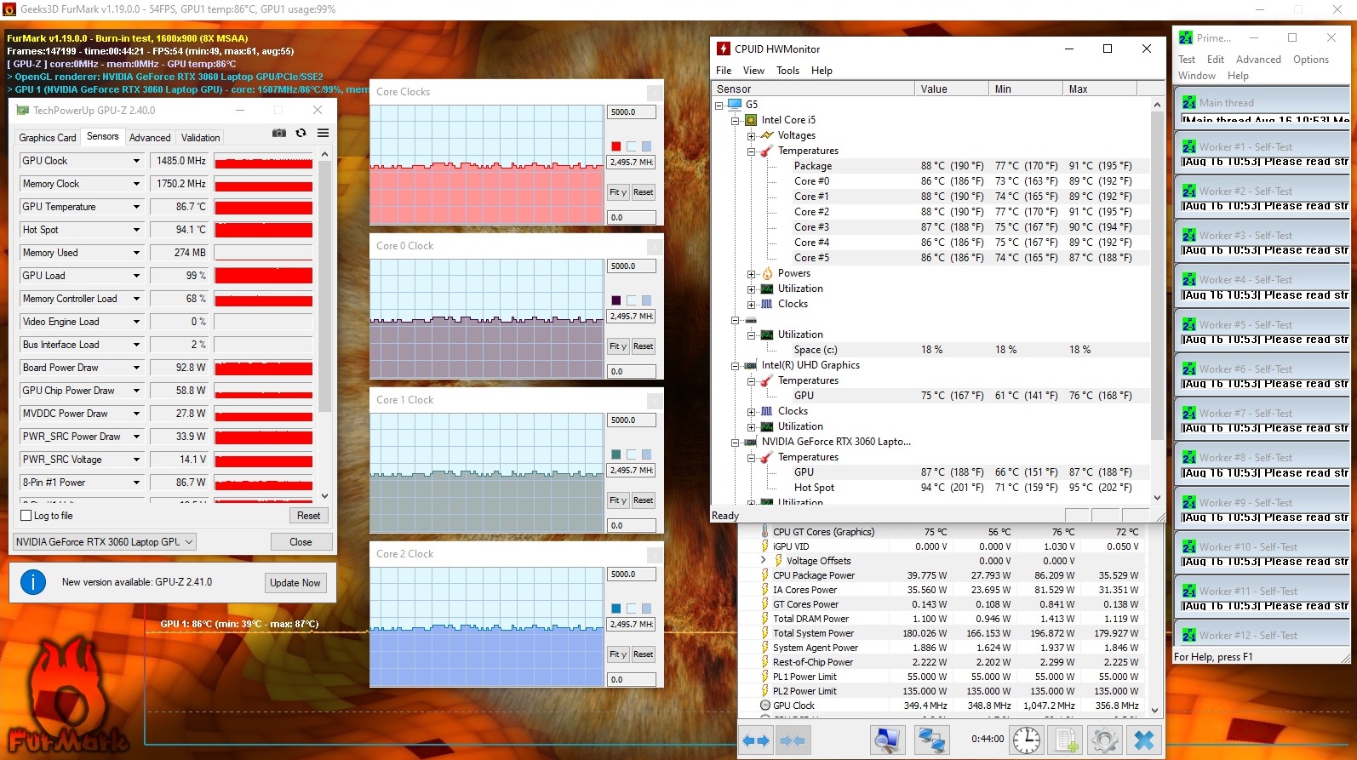
Task: Click the Worker #6 Self-Test window icon
Action: (x=1189, y=369)
